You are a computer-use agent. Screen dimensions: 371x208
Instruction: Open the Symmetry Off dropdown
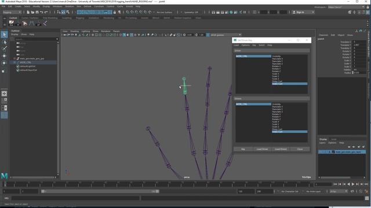pyautogui.click(x=192, y=12)
